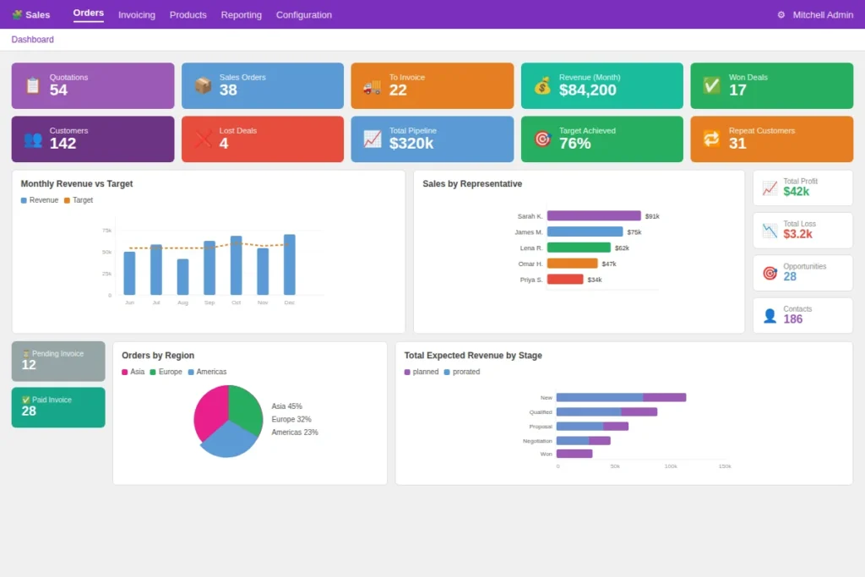This screenshot has height=577, width=865.
Task: Toggle the prorated legend in stage chart
Action: [x=462, y=372]
